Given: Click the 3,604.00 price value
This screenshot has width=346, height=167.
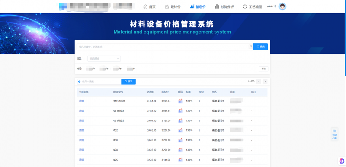Looking at the screenshot, I should pyautogui.click(x=152, y=120).
